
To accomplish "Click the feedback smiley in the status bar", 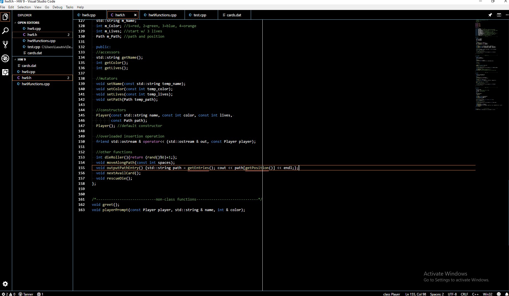I will pos(498,294).
